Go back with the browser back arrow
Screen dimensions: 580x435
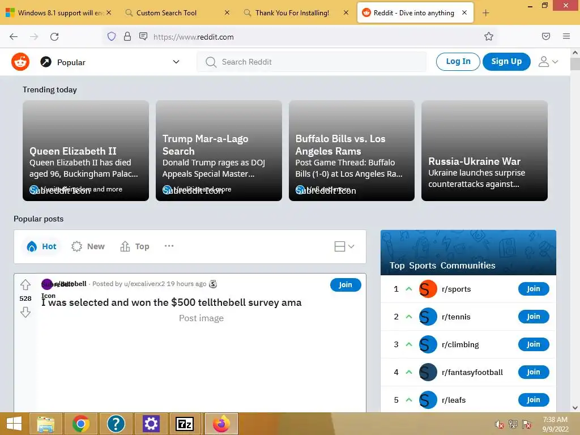tap(14, 37)
